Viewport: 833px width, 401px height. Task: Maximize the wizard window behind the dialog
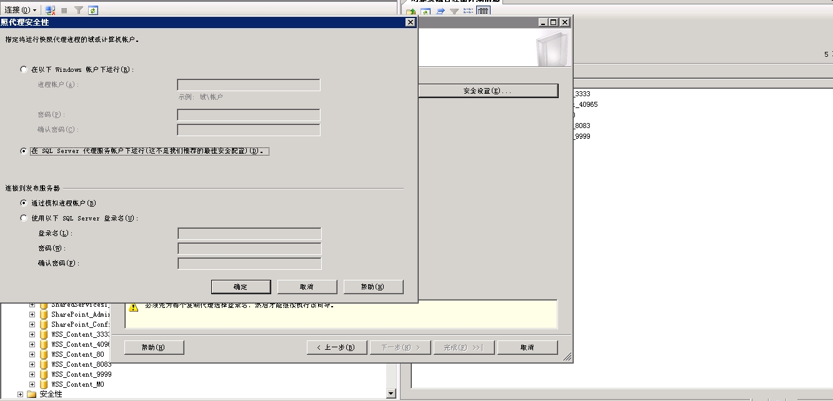click(x=554, y=22)
